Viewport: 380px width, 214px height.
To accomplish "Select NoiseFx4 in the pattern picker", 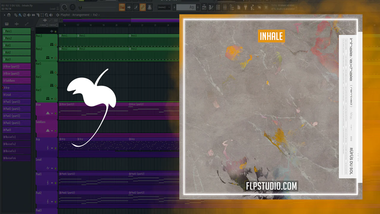I will (x=17, y=158).
